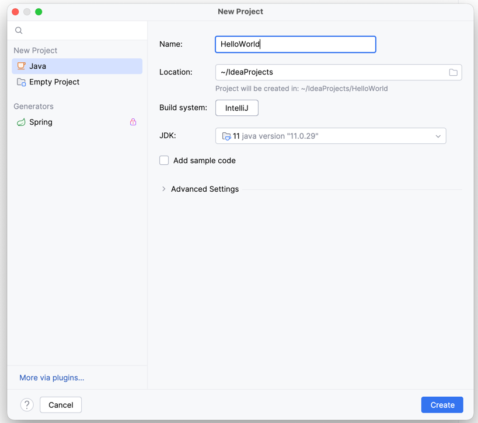Select the IntelliJ build system button
The image size is (478, 423).
(x=237, y=108)
